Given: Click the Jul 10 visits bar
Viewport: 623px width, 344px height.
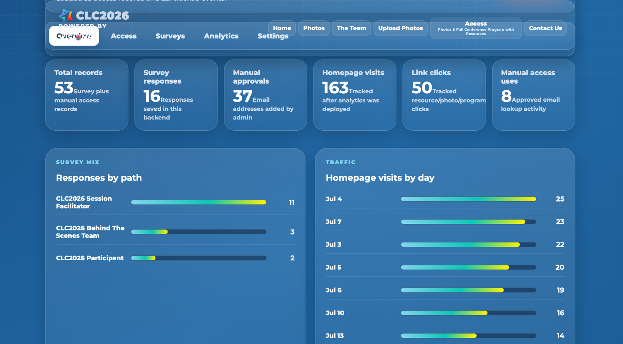Looking at the screenshot, I should 468,313.
